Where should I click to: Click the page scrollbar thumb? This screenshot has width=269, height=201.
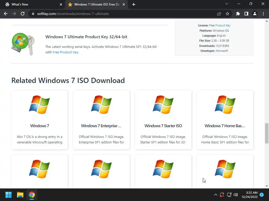tap(267, 133)
